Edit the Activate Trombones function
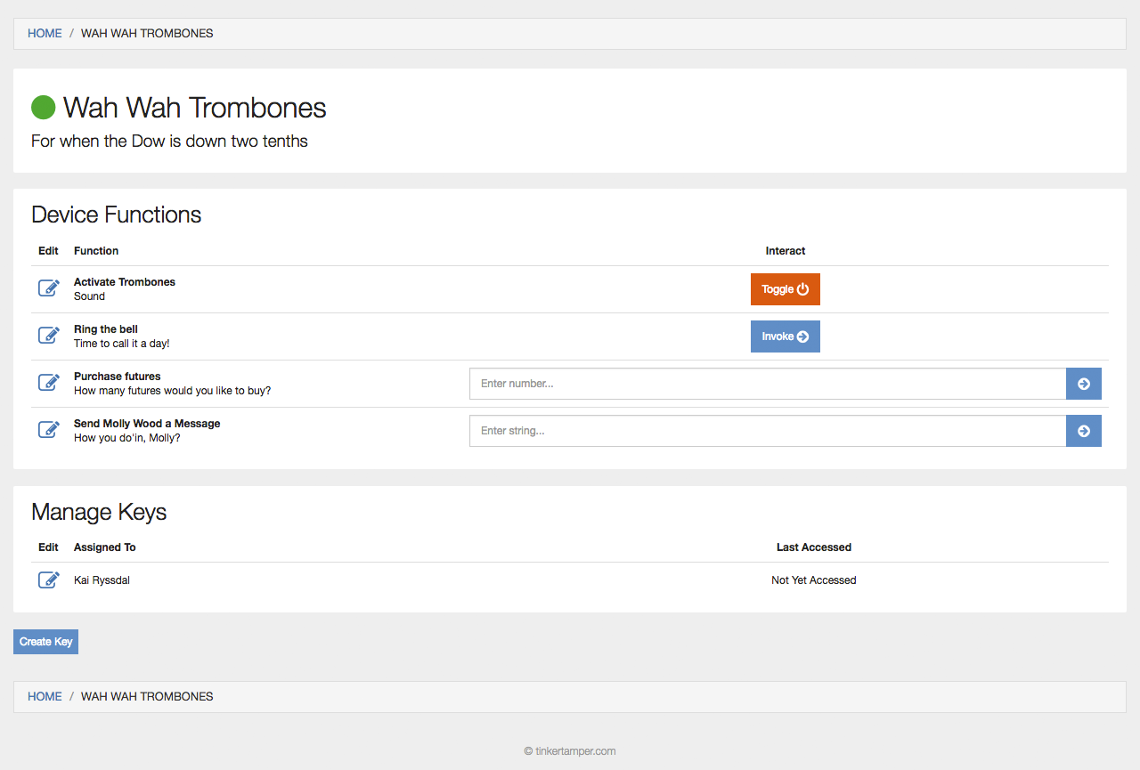This screenshot has width=1140, height=770. pos(49,288)
